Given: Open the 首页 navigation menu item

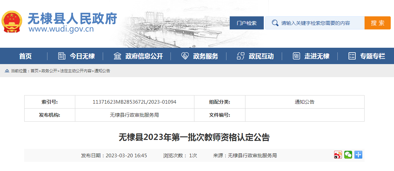Looking at the screenshot, I should point(25,56).
